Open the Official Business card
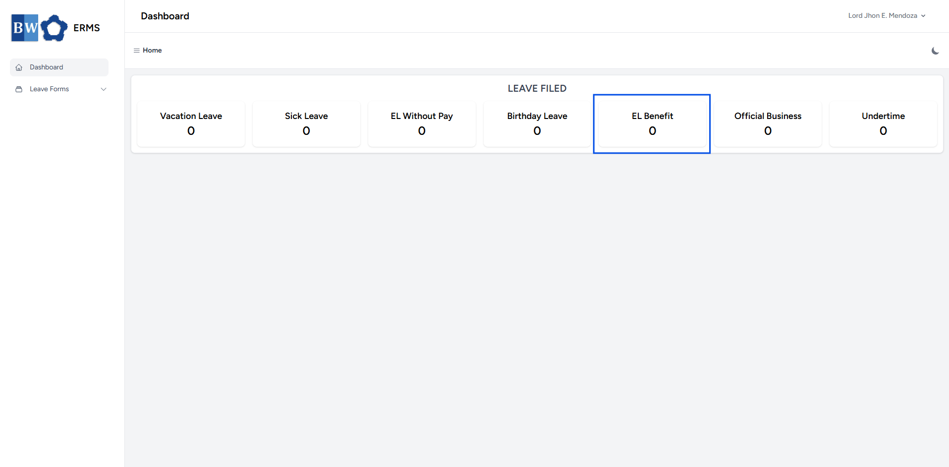Screen dimensions: 949x467 tap(768, 124)
